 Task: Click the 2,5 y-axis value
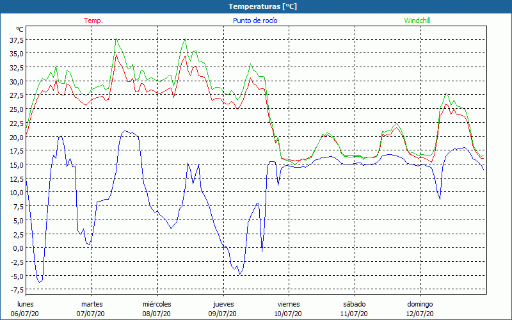[x=18, y=234]
